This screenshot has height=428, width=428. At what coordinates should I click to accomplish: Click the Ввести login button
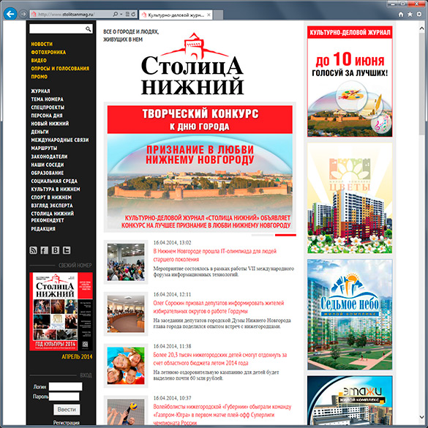[67, 410]
